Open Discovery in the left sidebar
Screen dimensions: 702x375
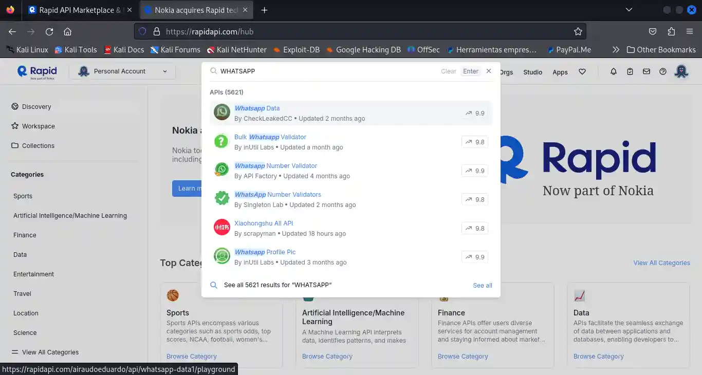36,107
